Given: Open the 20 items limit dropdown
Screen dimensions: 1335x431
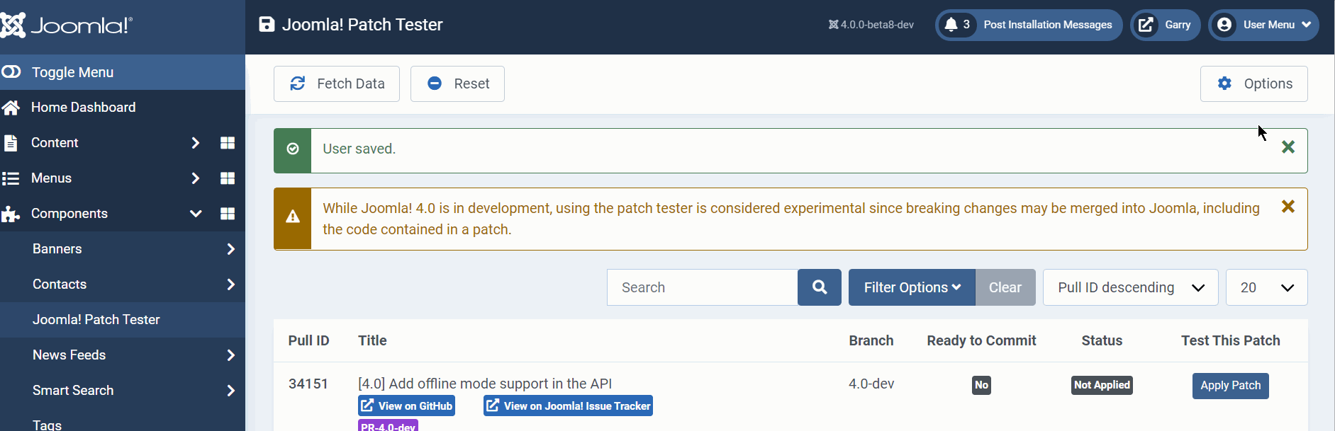Looking at the screenshot, I should 1267,287.
